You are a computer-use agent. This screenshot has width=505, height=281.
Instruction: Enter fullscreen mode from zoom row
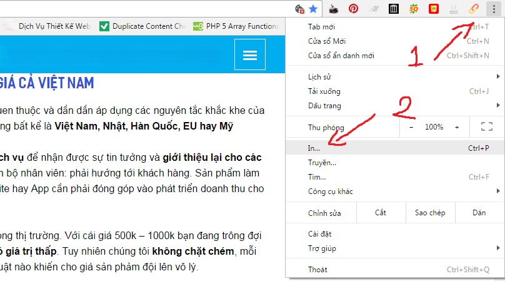[x=487, y=127]
